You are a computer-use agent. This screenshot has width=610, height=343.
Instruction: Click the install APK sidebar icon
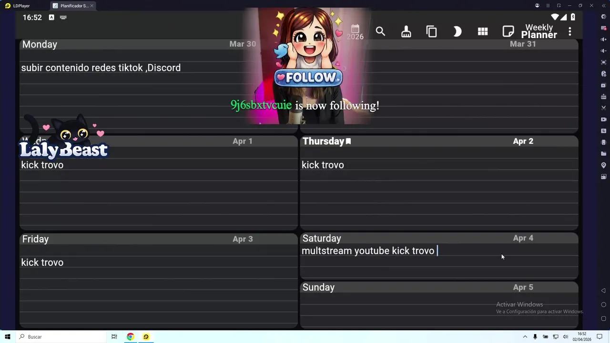click(x=604, y=97)
